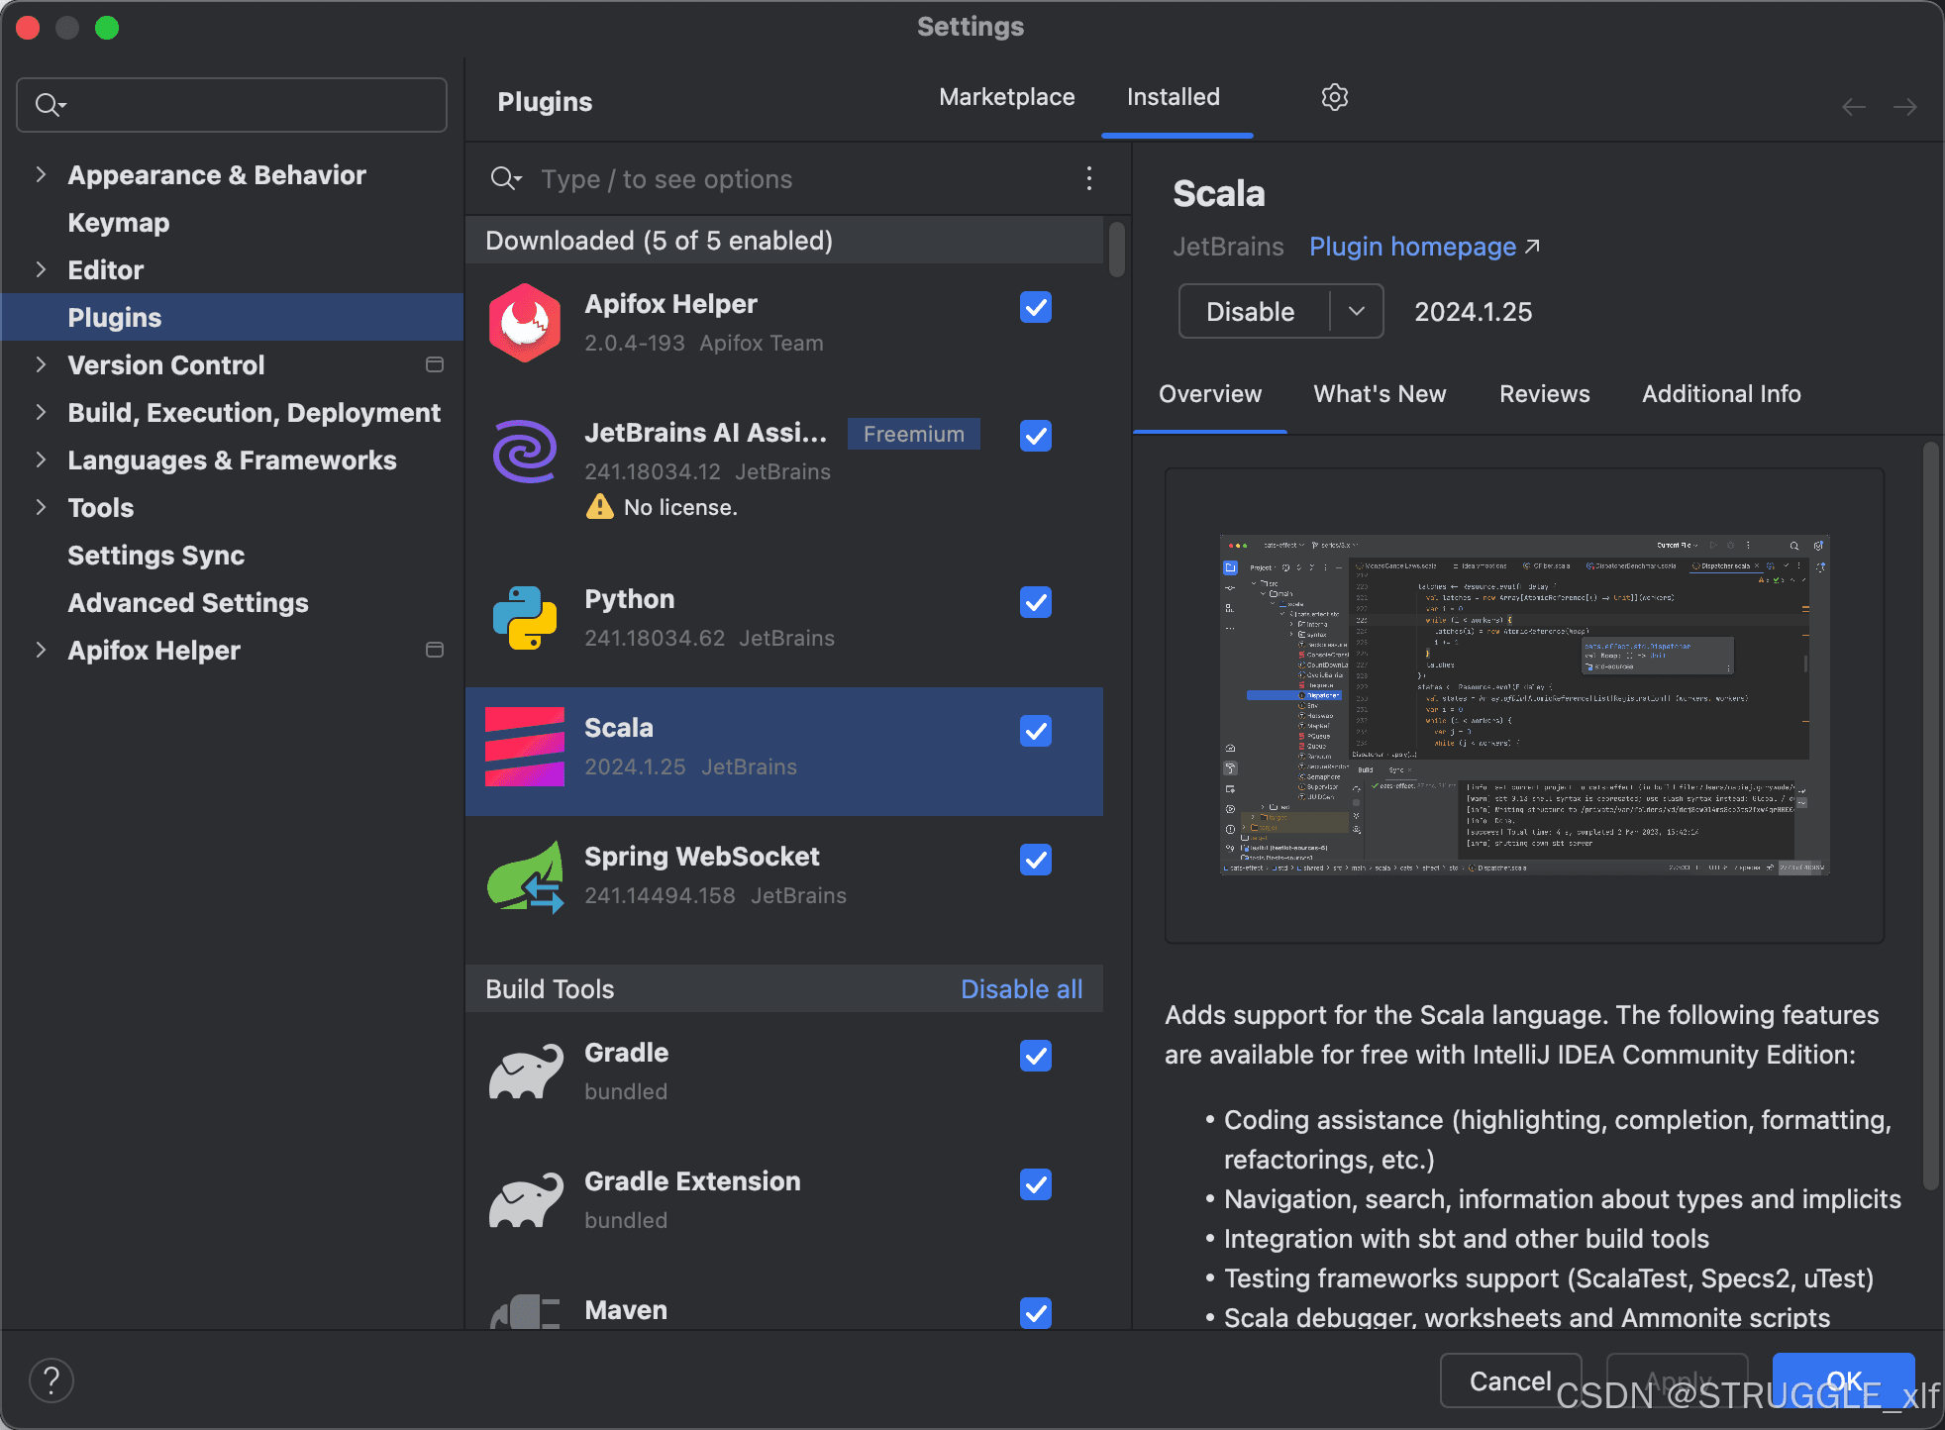Click the Scala IDE screenshot thumbnail
The image size is (1945, 1430).
1524,704
